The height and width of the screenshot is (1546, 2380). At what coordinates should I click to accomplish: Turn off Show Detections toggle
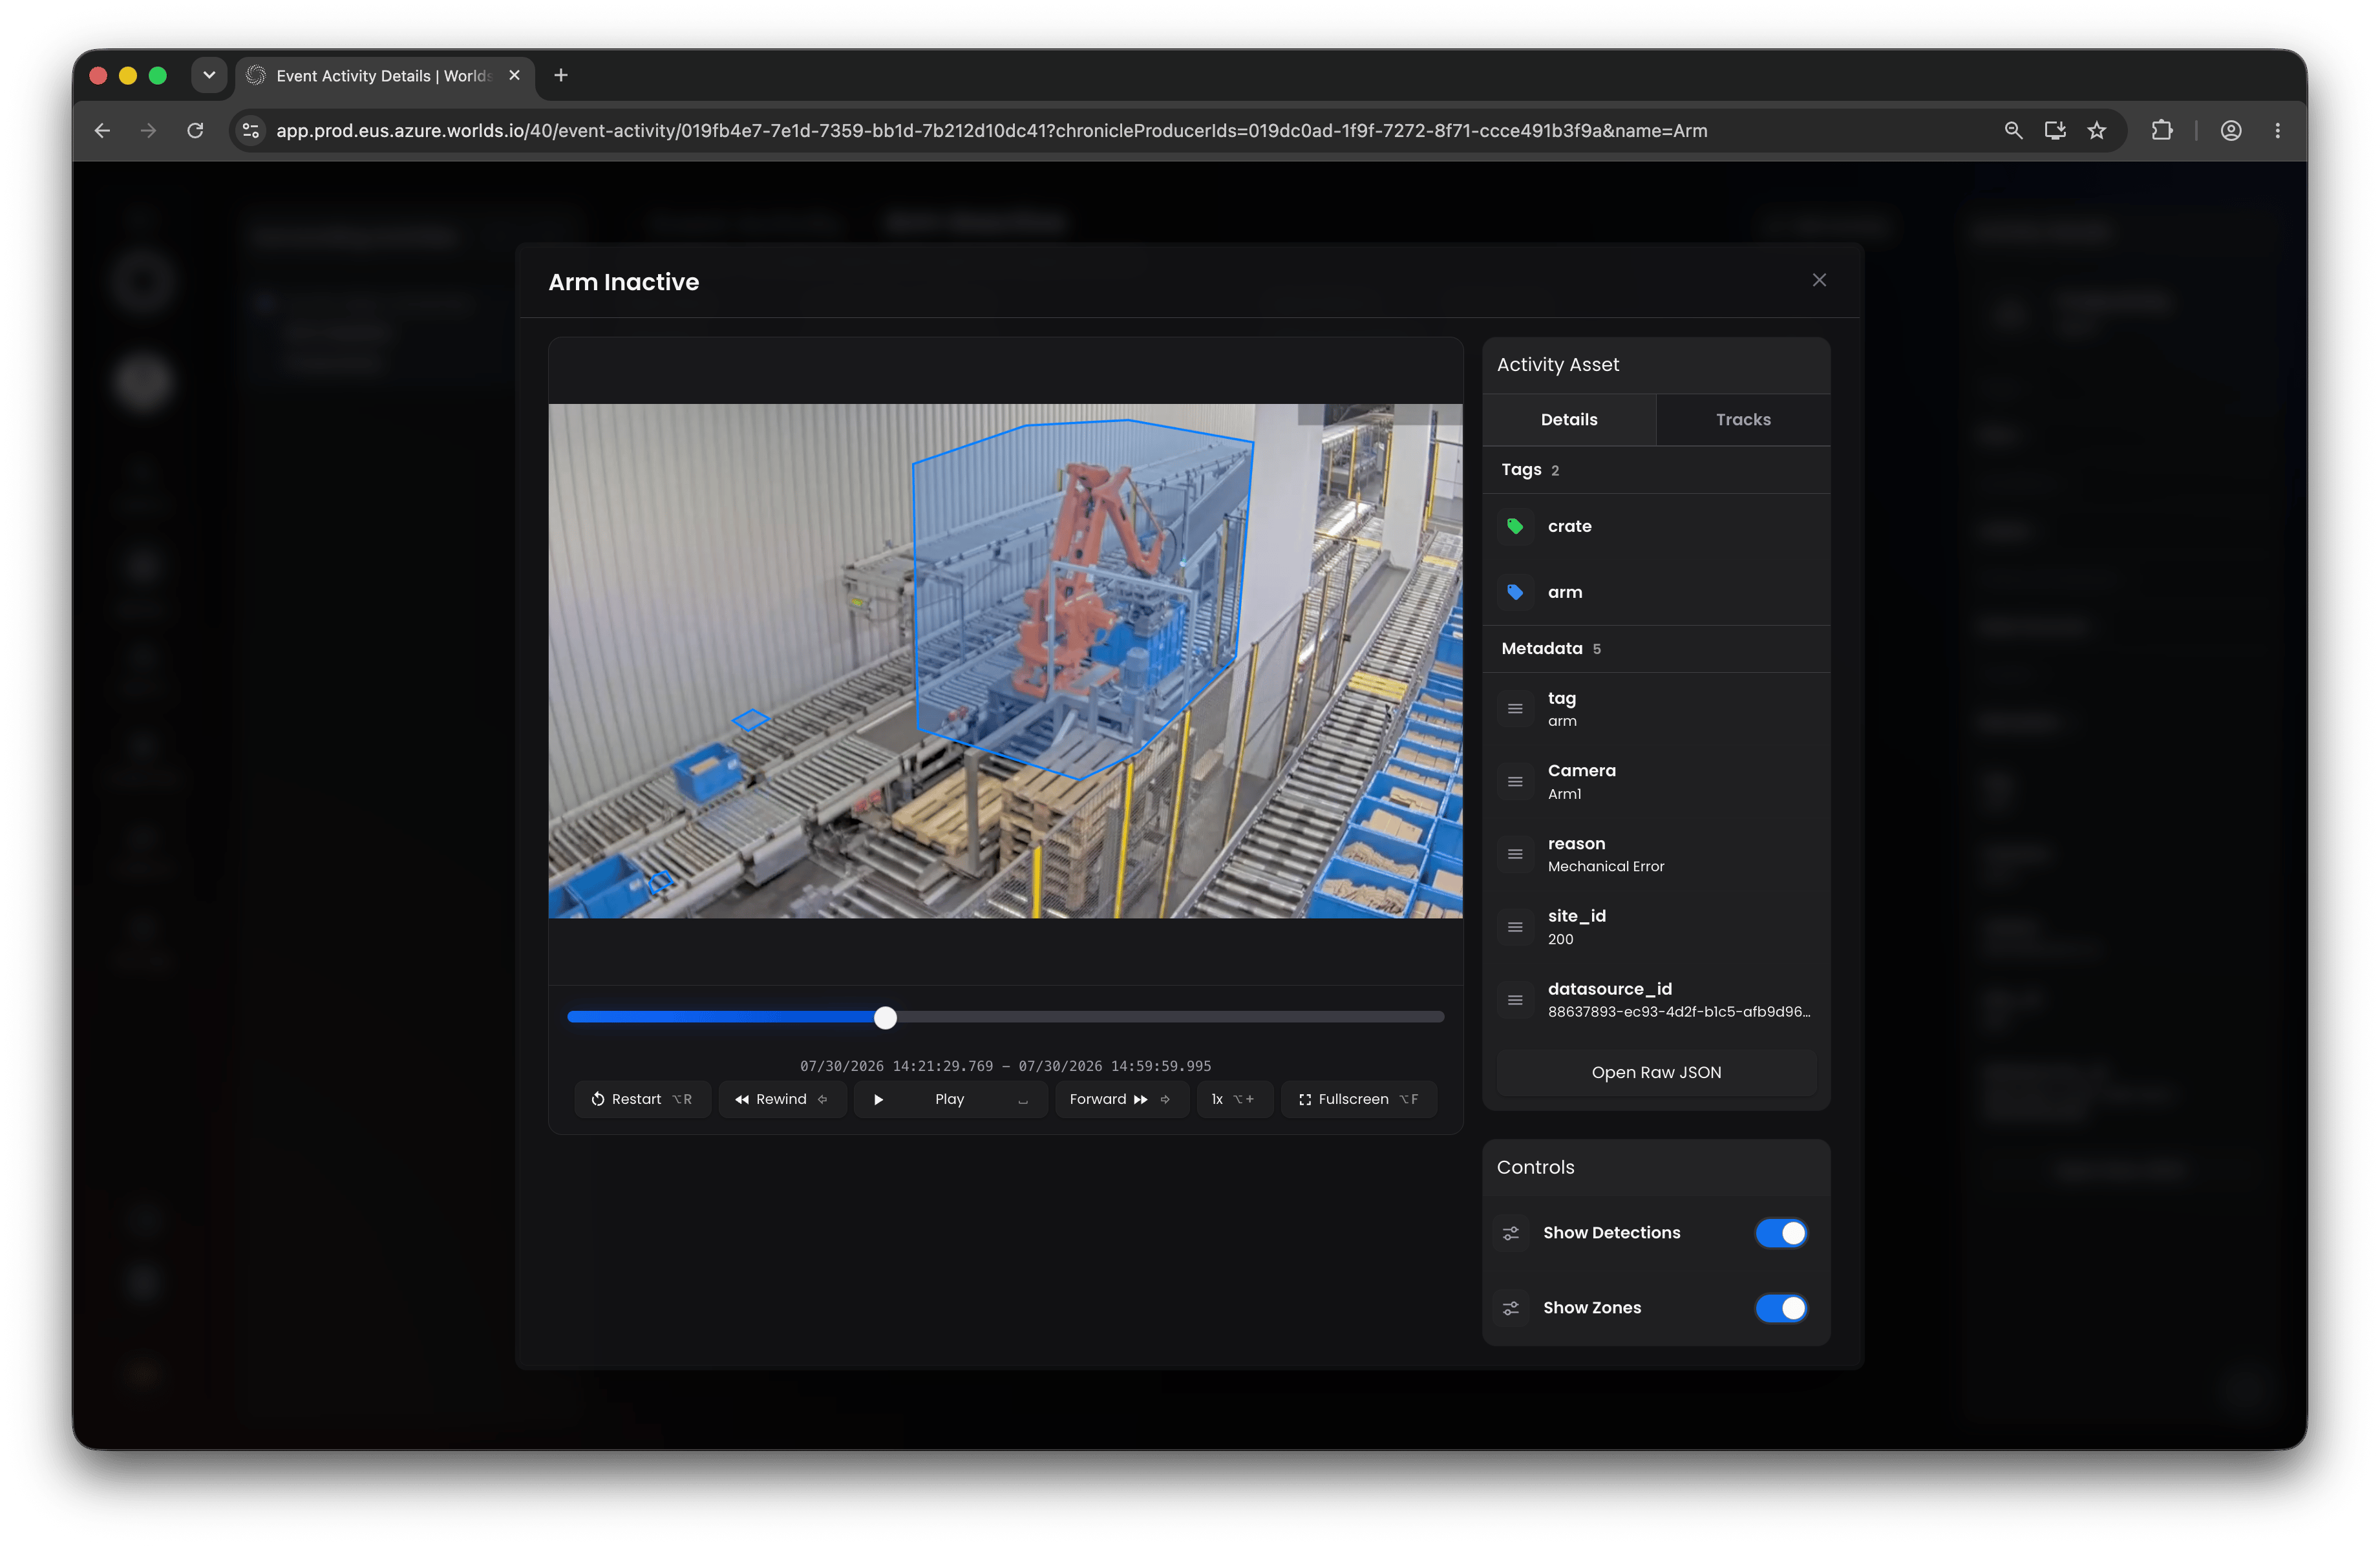[1781, 1233]
